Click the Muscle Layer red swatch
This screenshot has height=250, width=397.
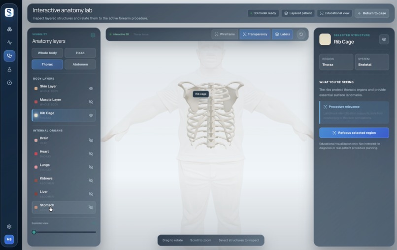[x=36, y=102]
